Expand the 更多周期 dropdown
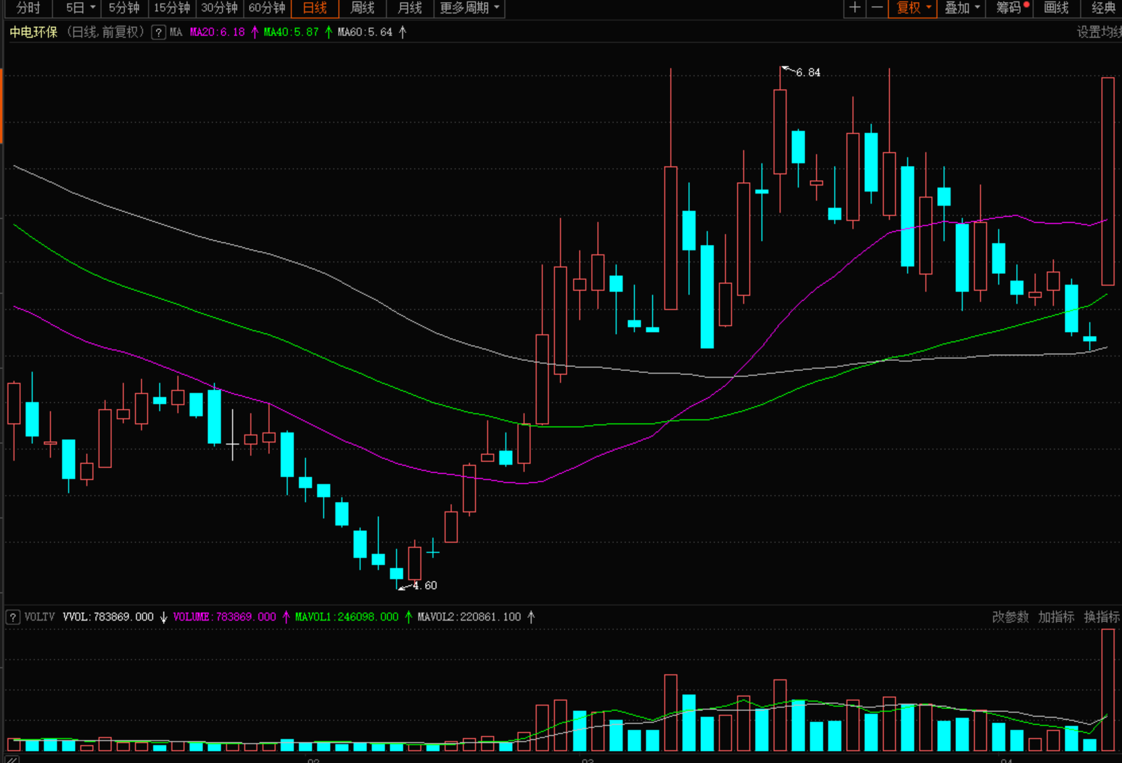1122x763 pixels. [469, 8]
